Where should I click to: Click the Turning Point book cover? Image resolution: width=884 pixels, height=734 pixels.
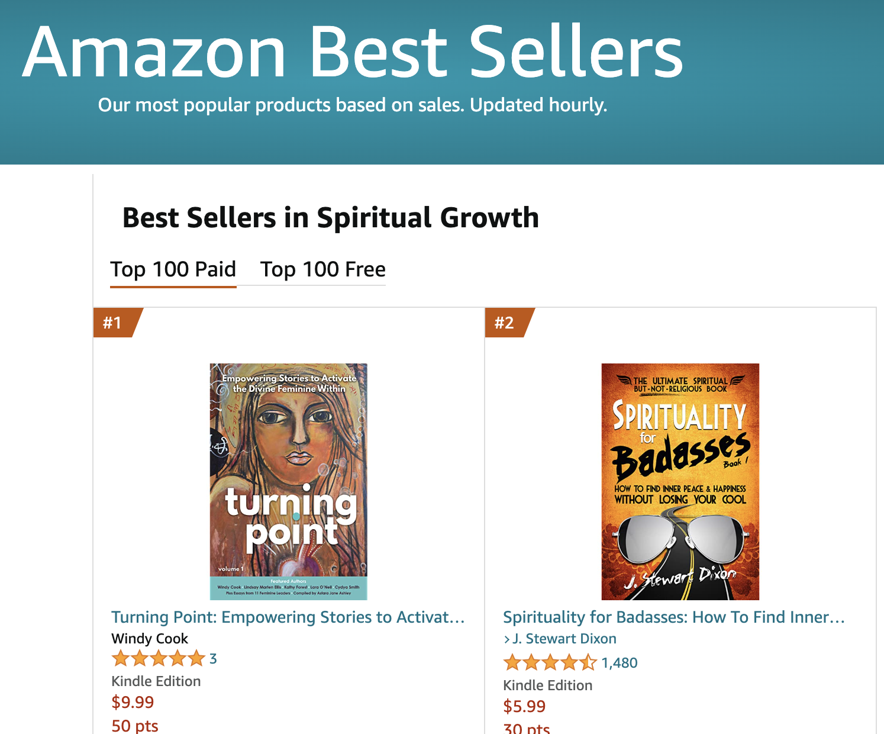point(289,481)
